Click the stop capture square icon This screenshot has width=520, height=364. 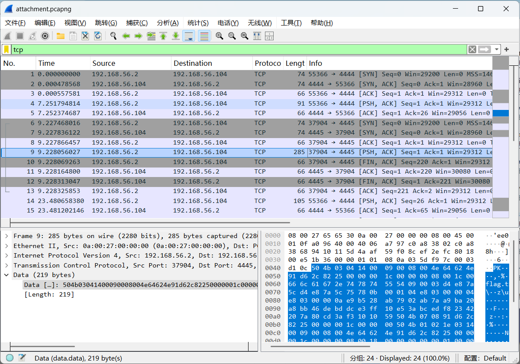point(20,36)
